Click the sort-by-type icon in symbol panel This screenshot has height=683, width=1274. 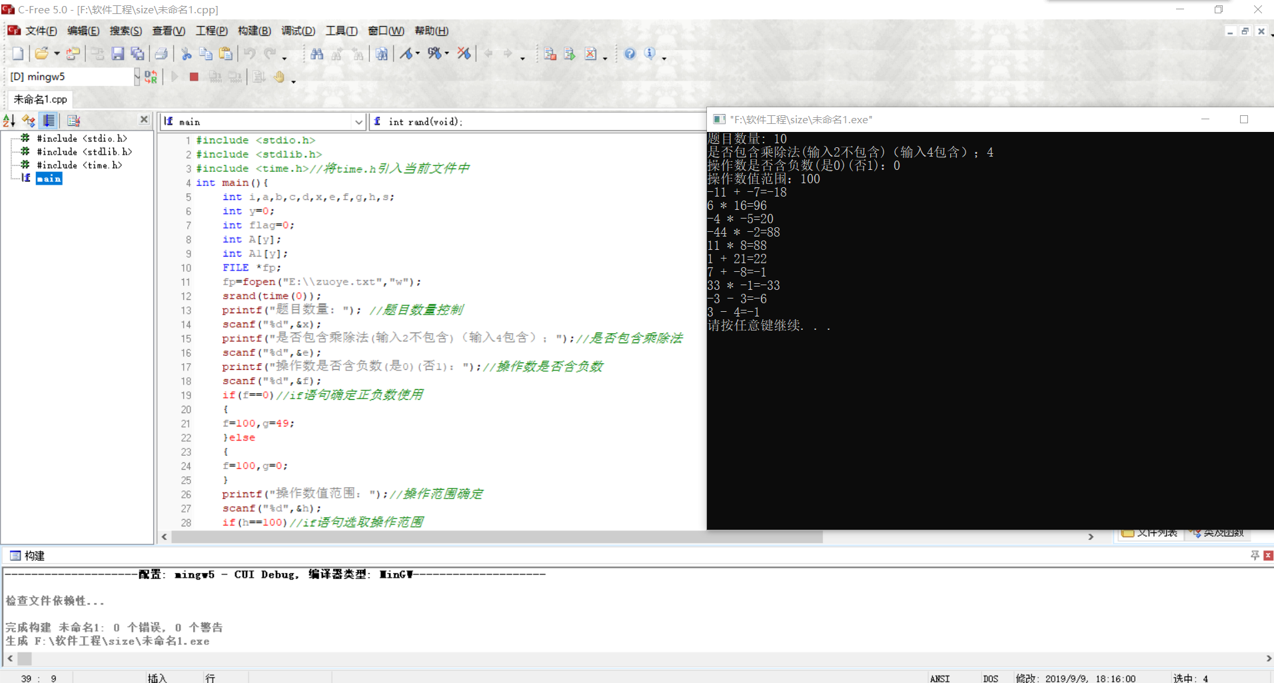coord(29,121)
